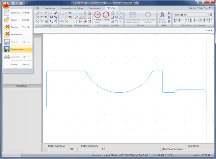Activate the grid snap dots icon

[x=62, y=13]
